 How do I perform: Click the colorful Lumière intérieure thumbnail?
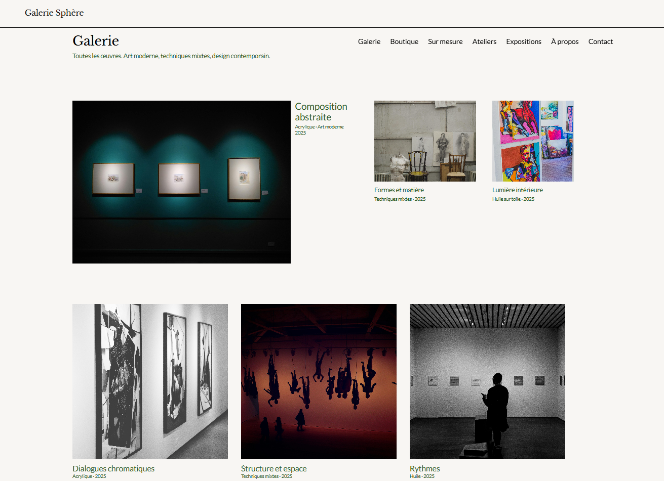(x=532, y=141)
